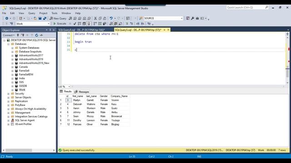The height and width of the screenshot is (163, 291).
Task: Select the Results tab
Action: 65,91
